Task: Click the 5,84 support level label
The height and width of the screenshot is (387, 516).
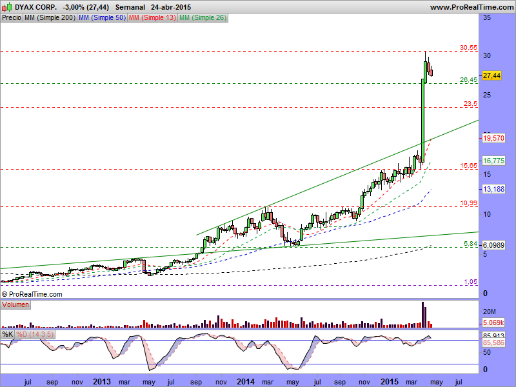Action: [470, 244]
